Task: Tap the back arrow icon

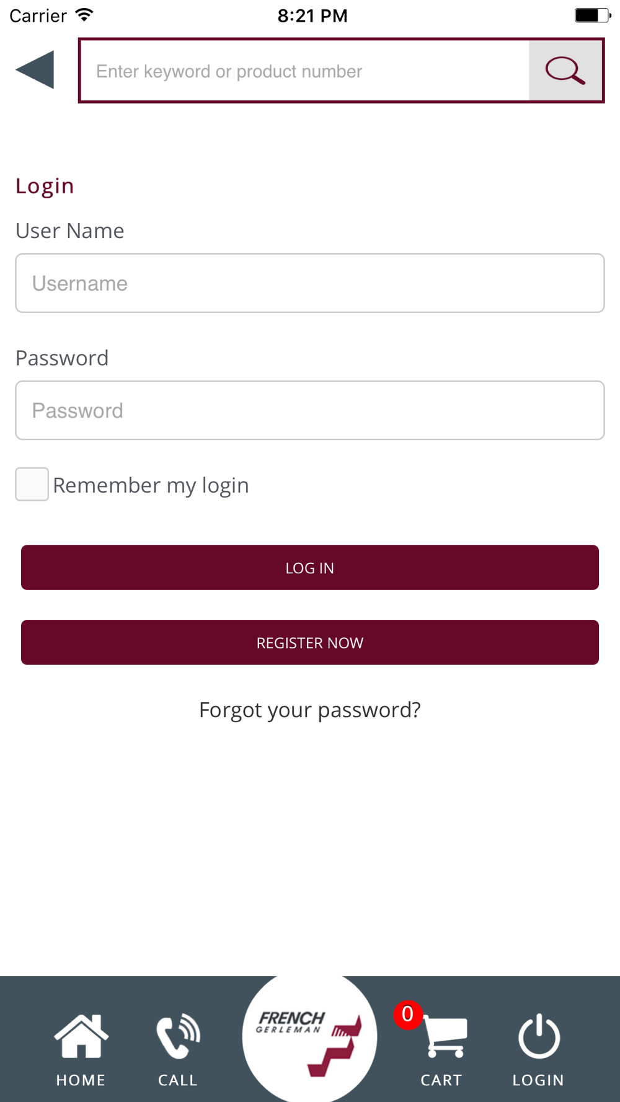Action: point(35,70)
